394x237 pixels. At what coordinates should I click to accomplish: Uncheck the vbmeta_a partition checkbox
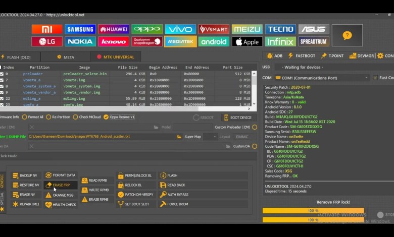pyautogui.click(x=2, y=80)
